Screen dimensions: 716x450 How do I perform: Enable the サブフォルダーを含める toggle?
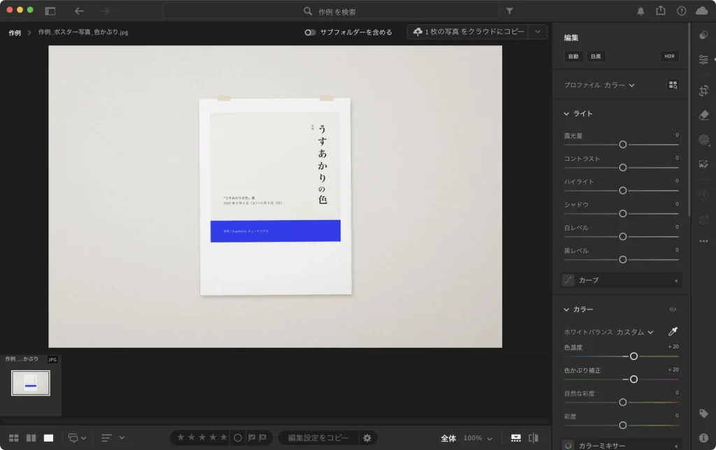coord(310,32)
